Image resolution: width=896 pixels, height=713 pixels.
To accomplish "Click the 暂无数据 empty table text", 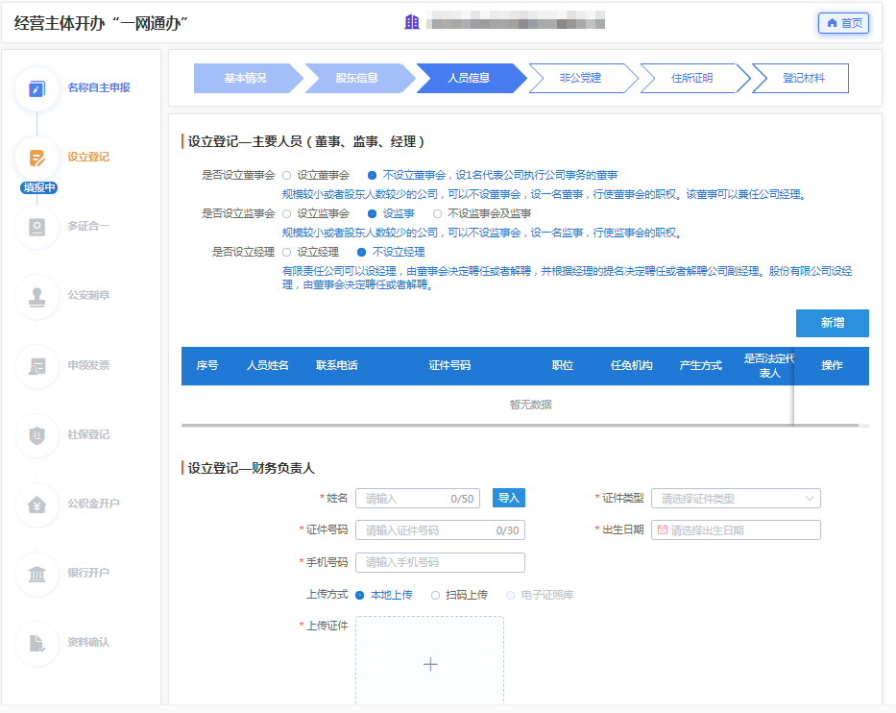I will tap(531, 405).
